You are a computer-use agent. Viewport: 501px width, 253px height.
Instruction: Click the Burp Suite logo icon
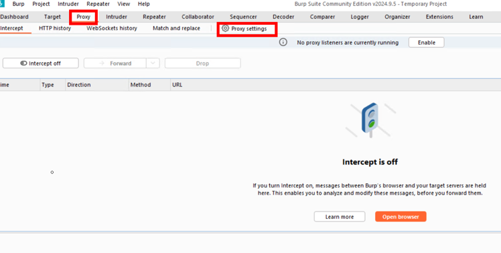[x=1, y=4]
